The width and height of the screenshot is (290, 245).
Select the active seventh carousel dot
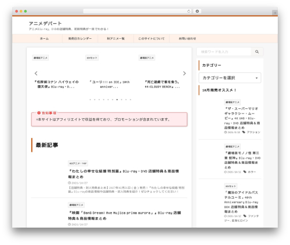click(117, 100)
